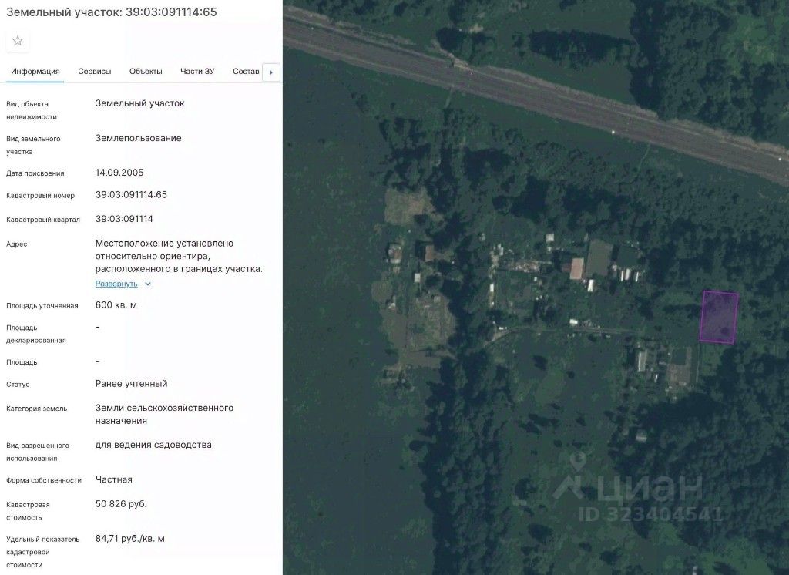The image size is (789, 575).
Task: Expand the address via Развернуть link
Action: [x=116, y=284]
